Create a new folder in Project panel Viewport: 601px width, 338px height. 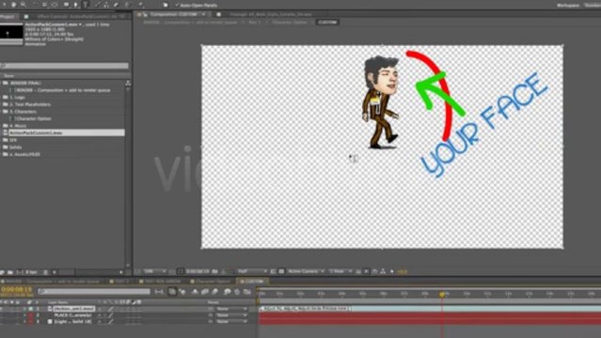click(10, 272)
